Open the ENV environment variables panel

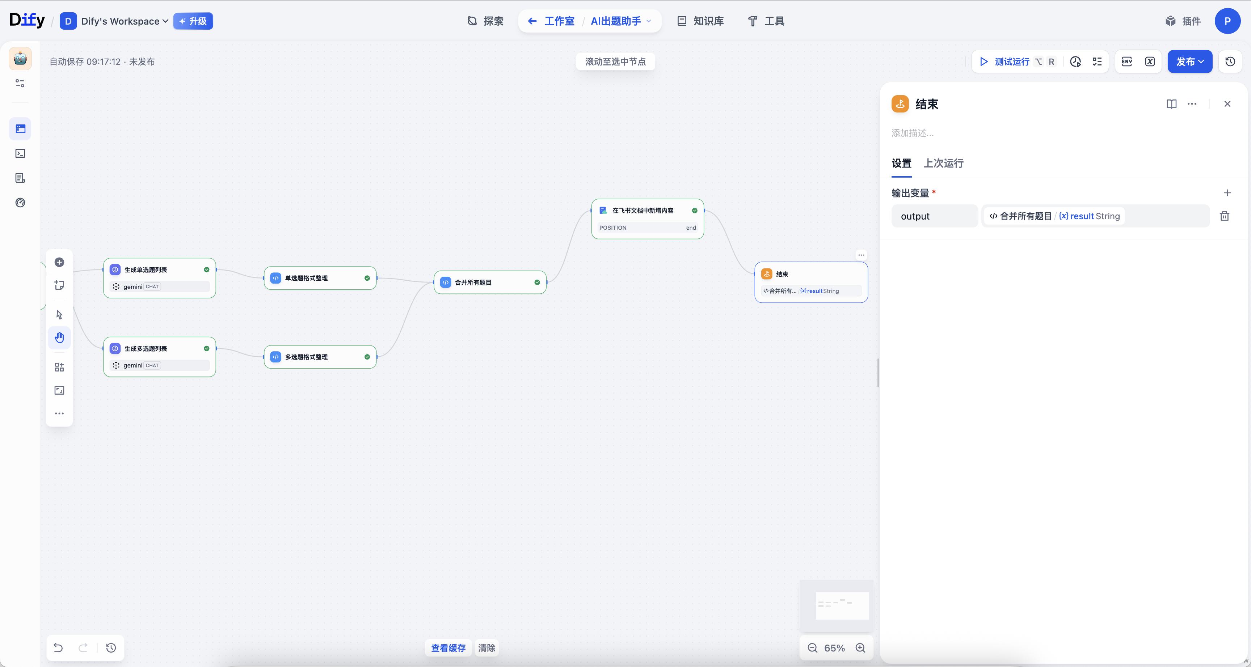click(x=1127, y=61)
